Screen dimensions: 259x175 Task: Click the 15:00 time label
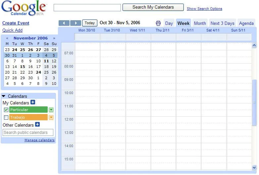click(69, 159)
